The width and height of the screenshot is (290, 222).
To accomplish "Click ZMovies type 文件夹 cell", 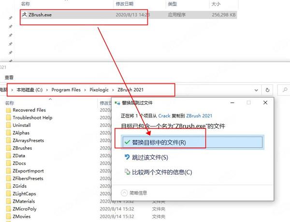I will coord(159,217).
